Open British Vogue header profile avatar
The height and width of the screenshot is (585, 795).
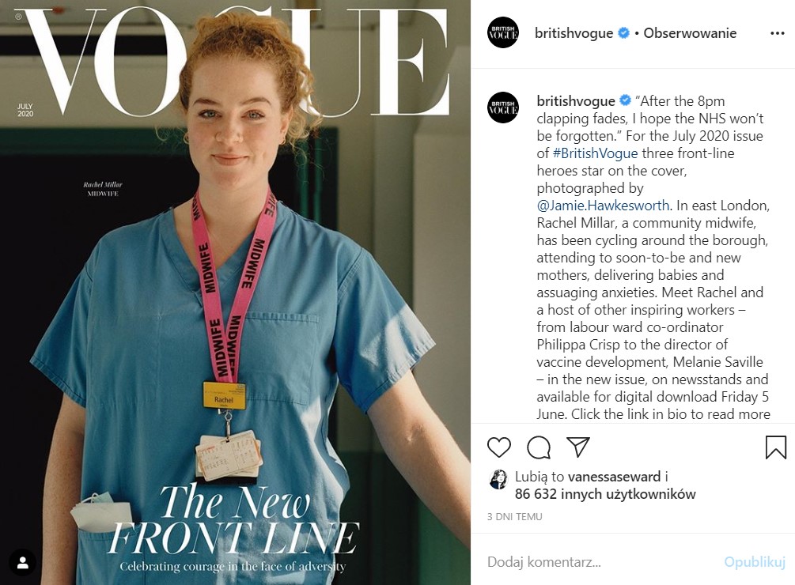point(503,32)
